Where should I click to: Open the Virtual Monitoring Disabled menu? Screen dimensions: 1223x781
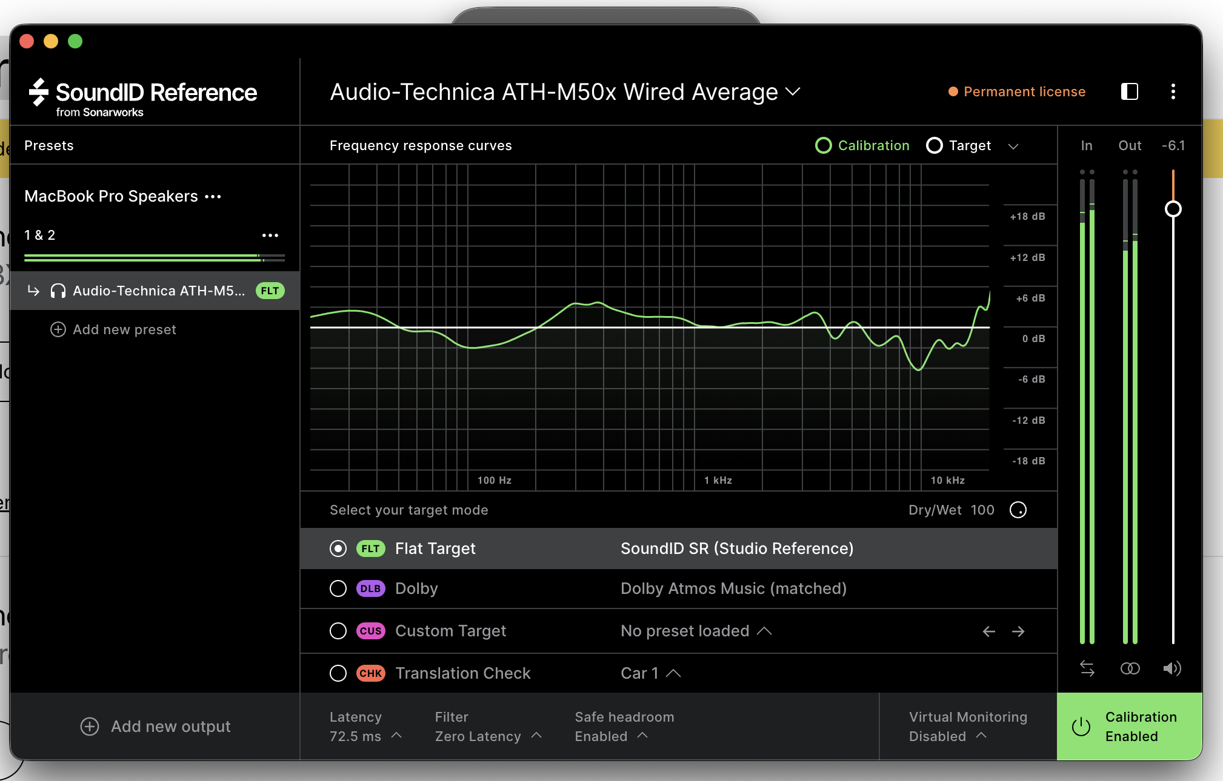click(981, 736)
